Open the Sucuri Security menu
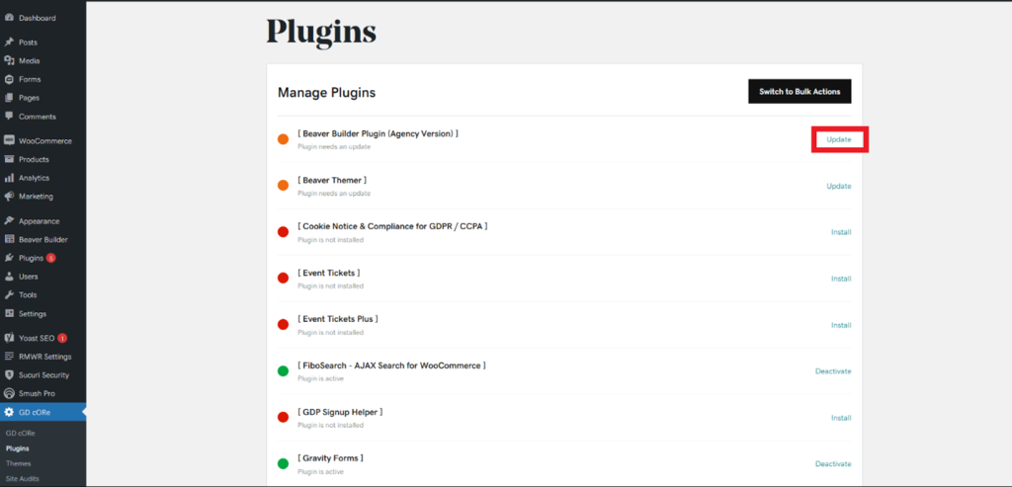The height and width of the screenshot is (487, 1012). [42, 374]
